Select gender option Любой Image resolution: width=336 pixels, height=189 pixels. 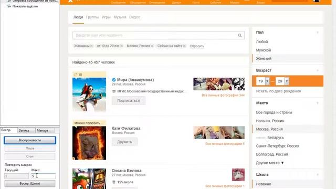pyautogui.click(x=262, y=42)
